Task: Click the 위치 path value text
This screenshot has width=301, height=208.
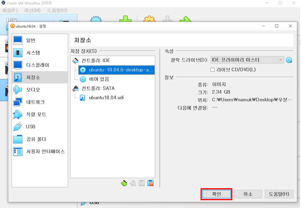Action: tap(252, 100)
